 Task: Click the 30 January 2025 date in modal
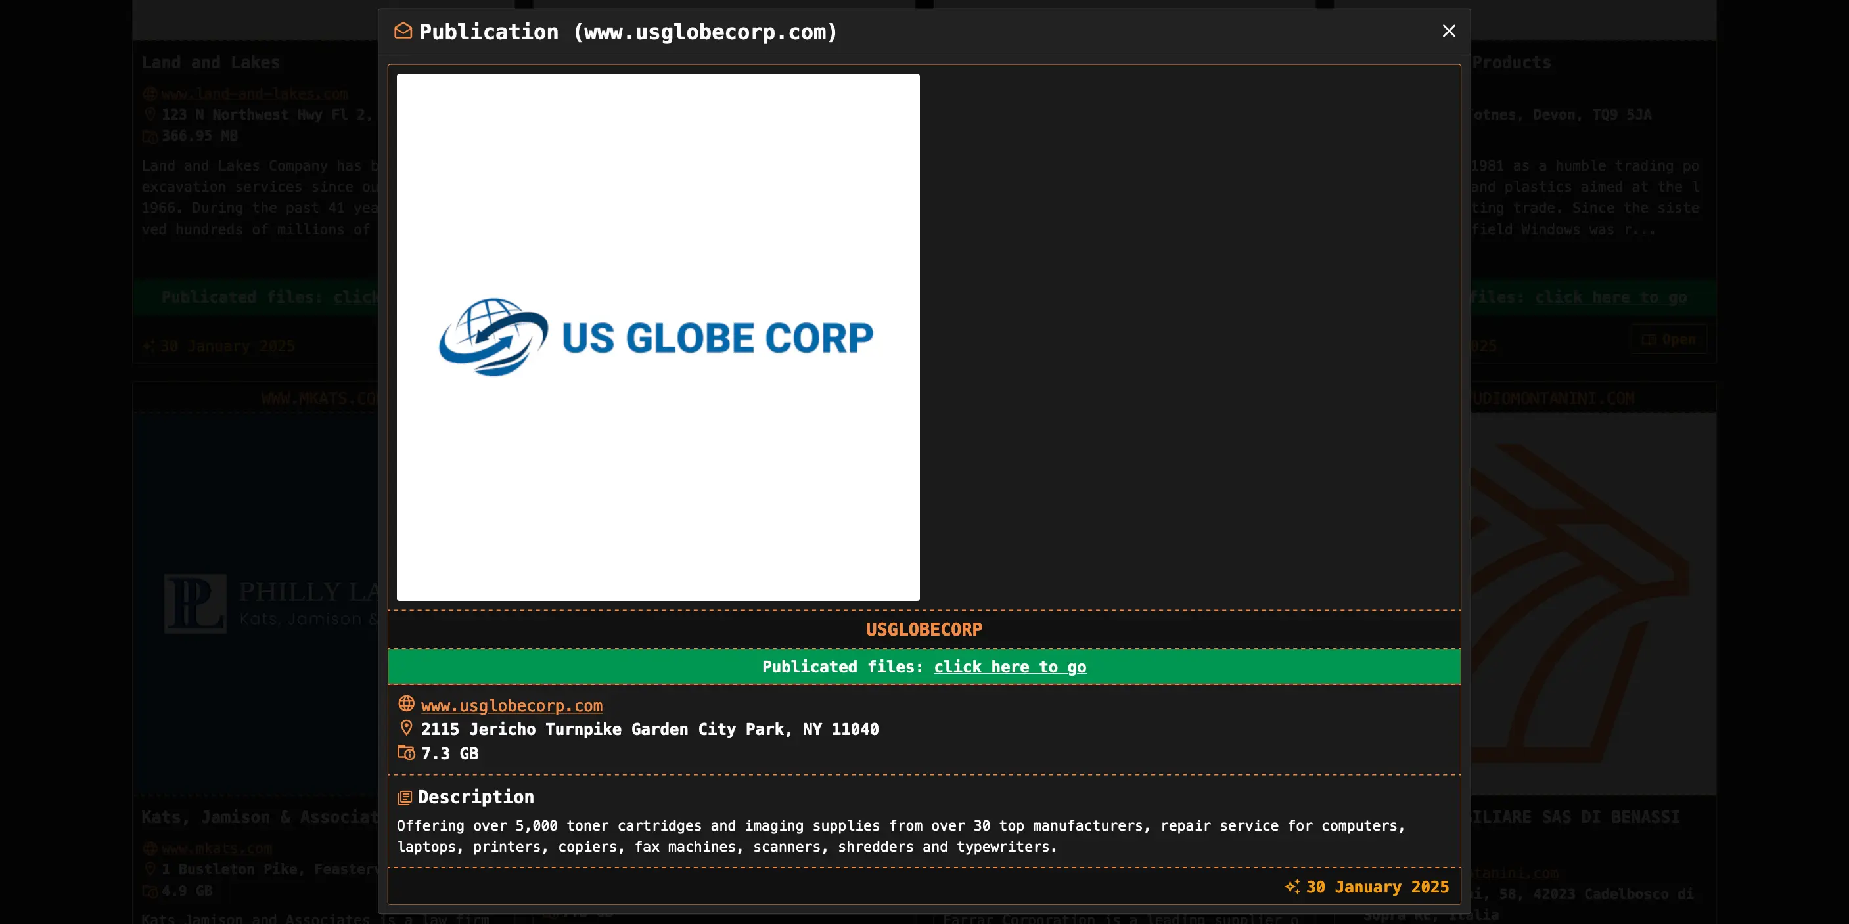click(x=1377, y=887)
